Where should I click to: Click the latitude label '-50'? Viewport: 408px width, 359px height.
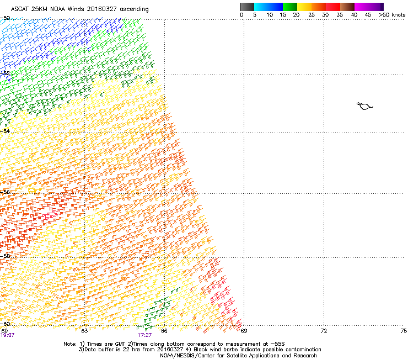(5, 18)
